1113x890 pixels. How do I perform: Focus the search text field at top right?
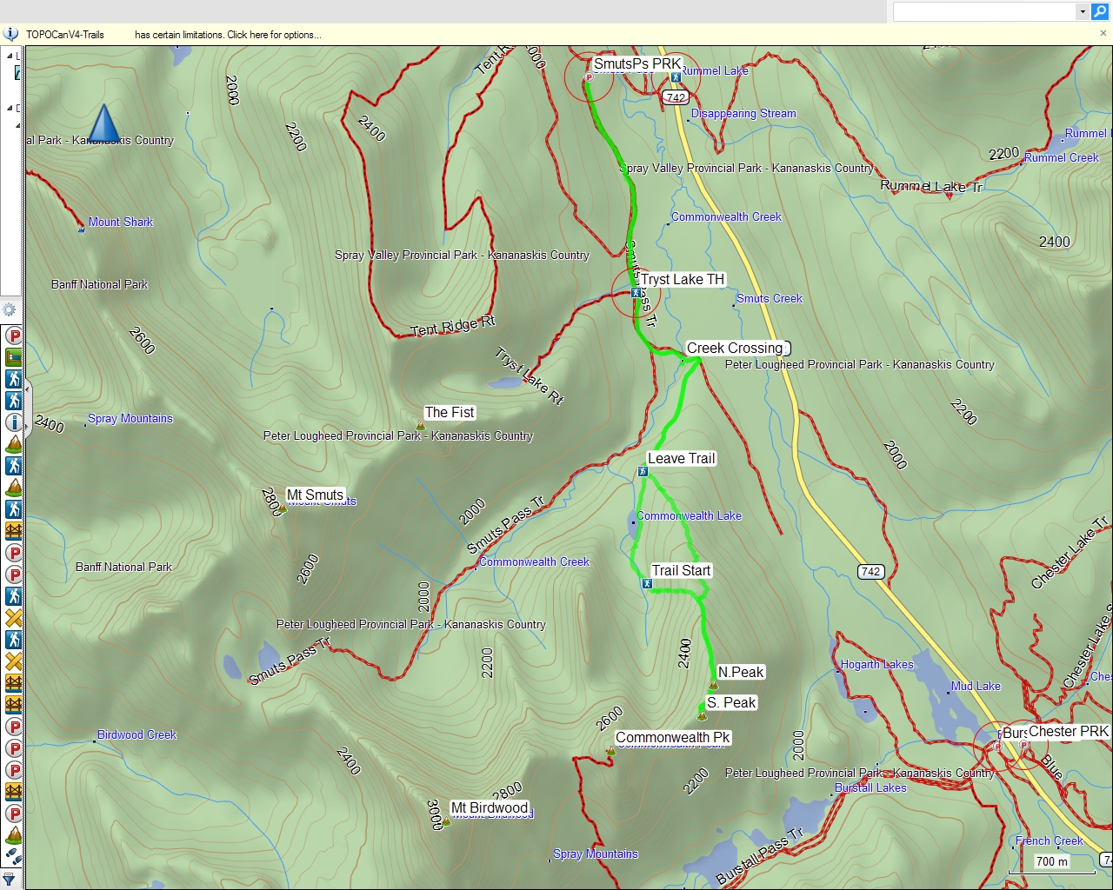coord(984,11)
